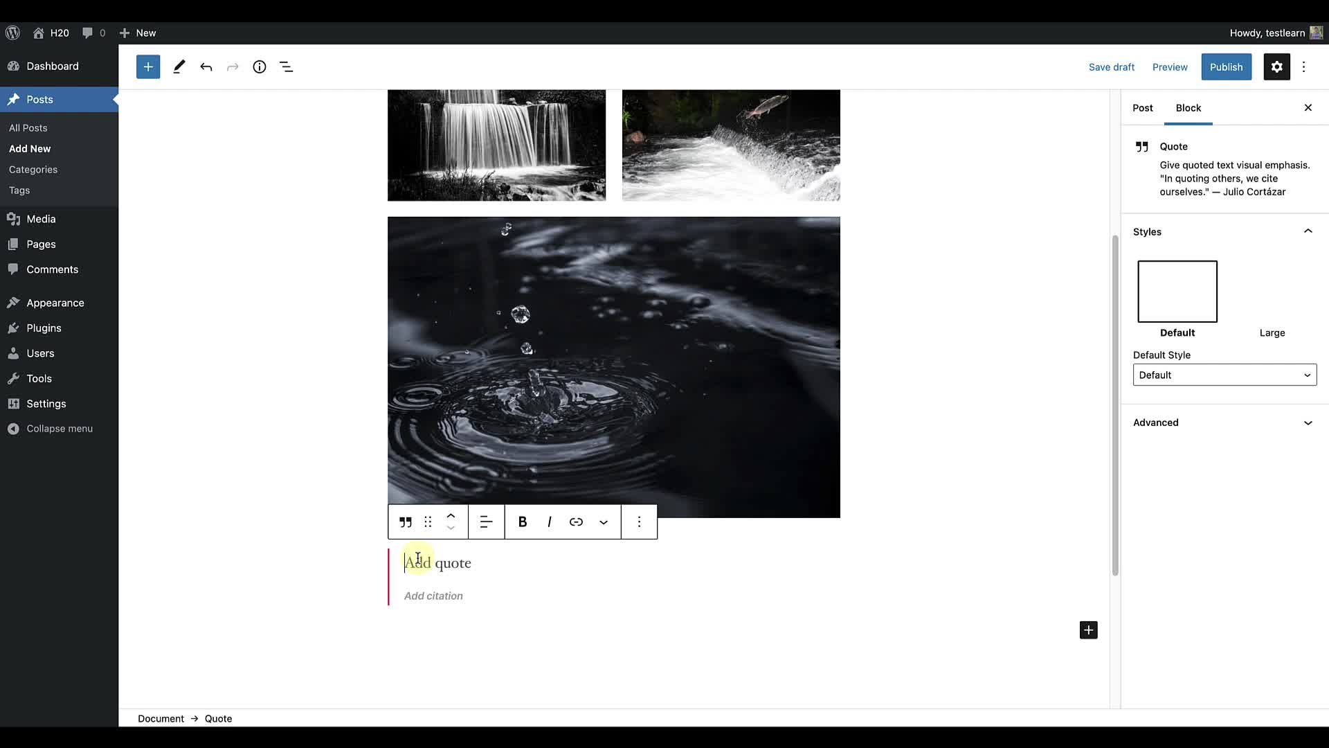Open the Media menu in sidebar

[41, 219]
